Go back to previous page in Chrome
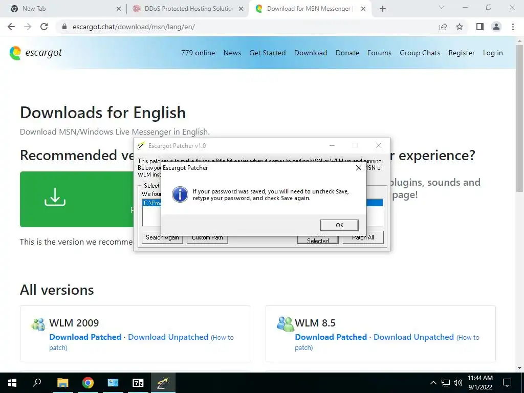Image resolution: width=524 pixels, height=393 pixels. (11, 27)
